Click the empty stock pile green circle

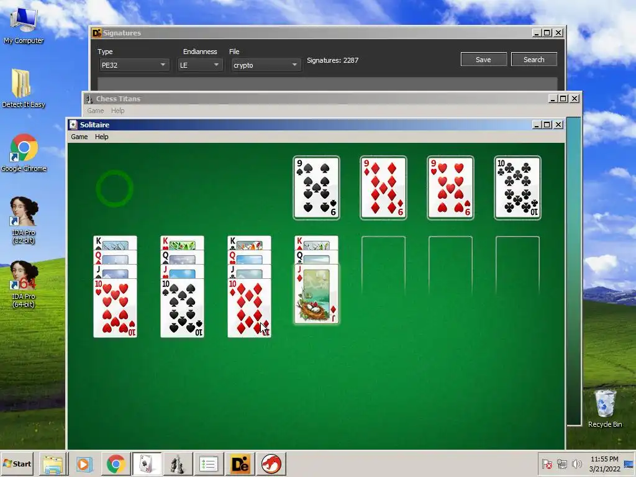(x=114, y=188)
